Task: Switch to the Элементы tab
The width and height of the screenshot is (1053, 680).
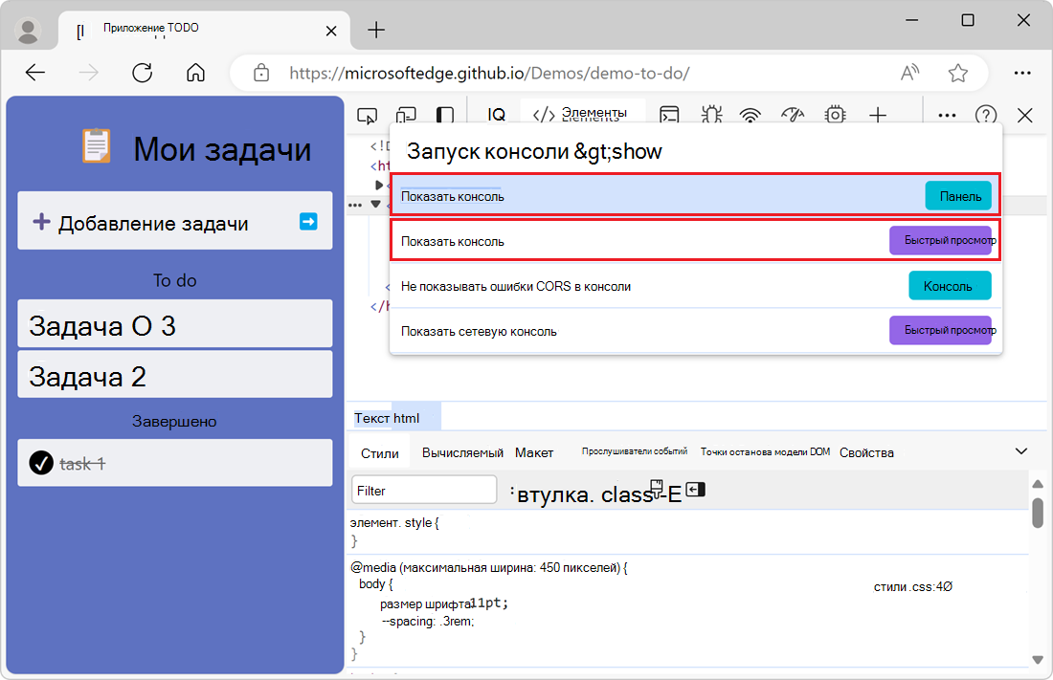Action: coord(584,115)
